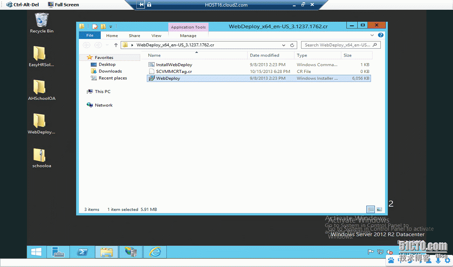Click New Folder icon in quick access toolbar

pyautogui.click(x=103, y=27)
